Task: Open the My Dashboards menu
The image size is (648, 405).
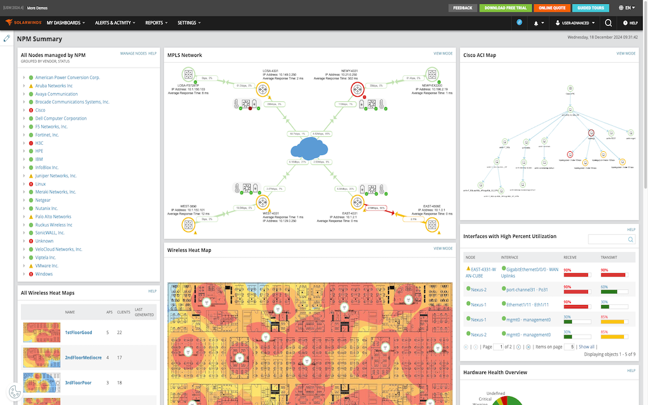Action: pos(66,23)
